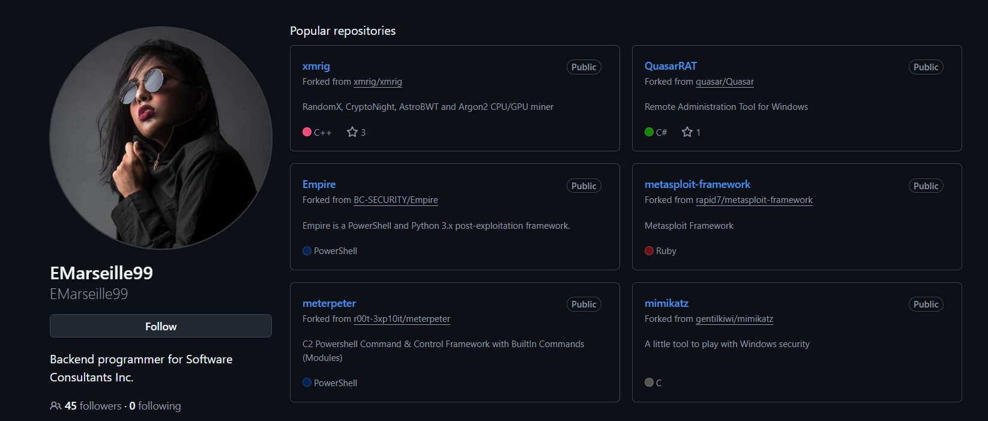Click the pink C++ language dot
The height and width of the screenshot is (421, 988).
coord(307,132)
